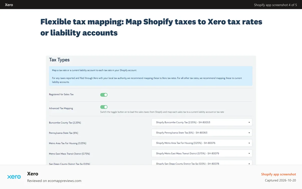This screenshot has width=302, height=189.
Task: Click the Captured 2026-10-20 text
Action: coord(280,180)
